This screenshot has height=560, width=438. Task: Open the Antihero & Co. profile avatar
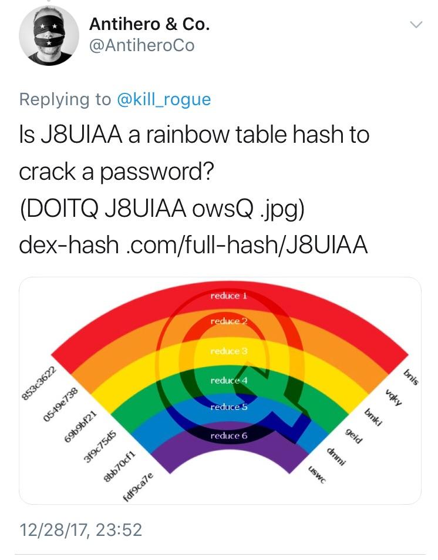pyautogui.click(x=49, y=35)
